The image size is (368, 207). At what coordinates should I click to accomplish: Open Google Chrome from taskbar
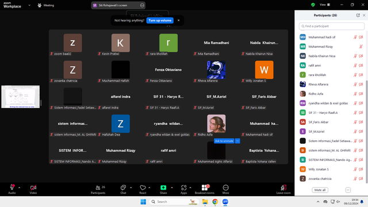coord(215,202)
